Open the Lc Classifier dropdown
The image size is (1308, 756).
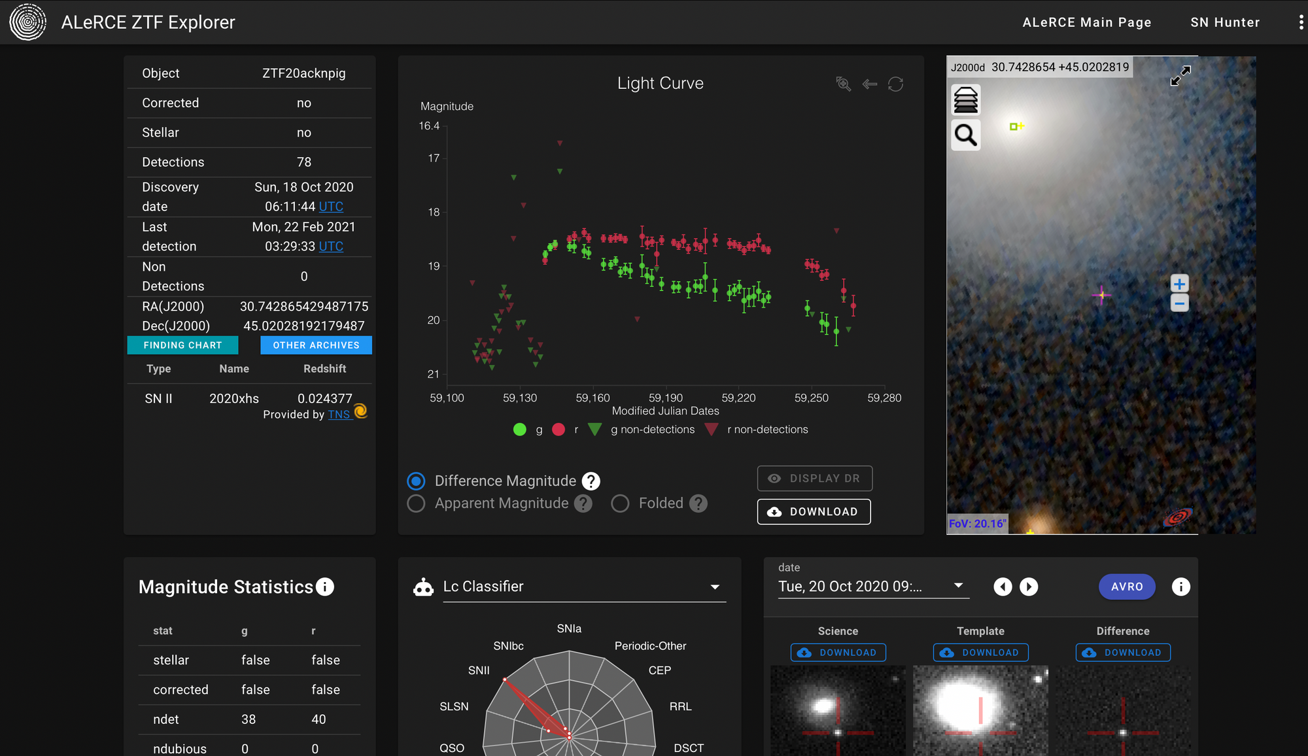(x=715, y=587)
